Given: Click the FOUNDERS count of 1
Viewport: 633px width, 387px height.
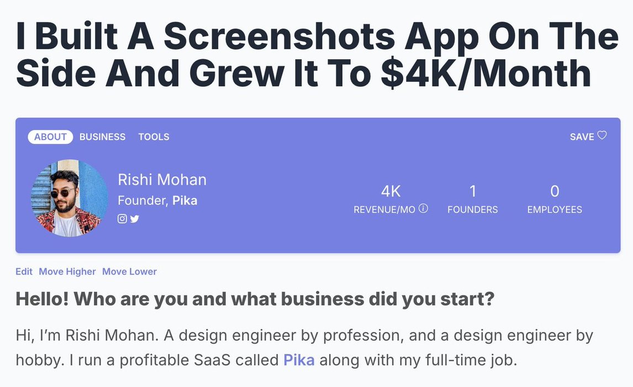Looking at the screenshot, I should click(472, 191).
